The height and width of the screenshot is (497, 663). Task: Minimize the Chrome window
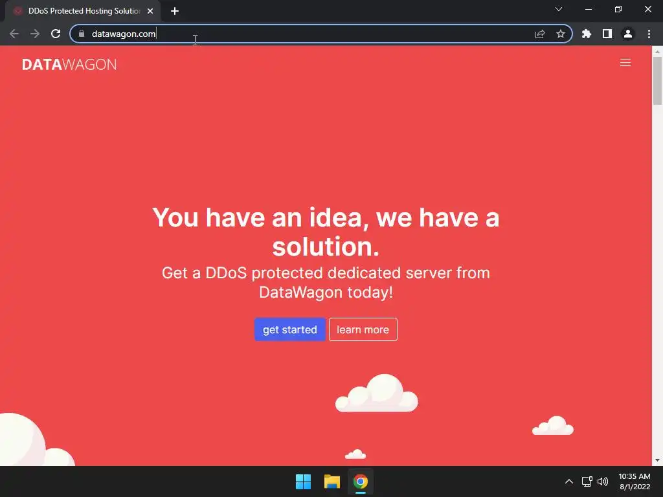(589, 9)
